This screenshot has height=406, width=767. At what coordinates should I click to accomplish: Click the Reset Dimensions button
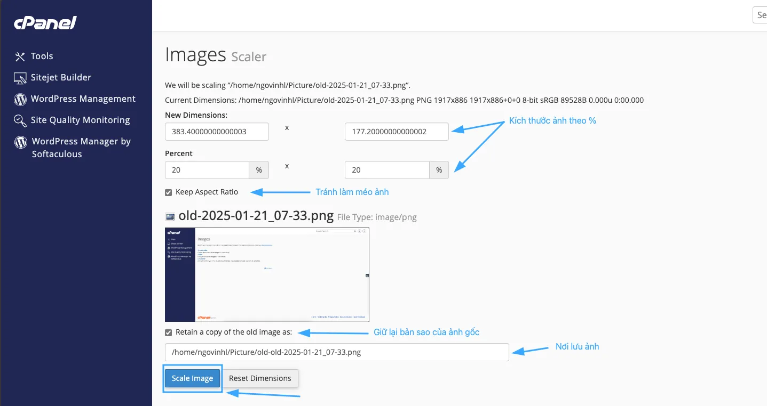point(260,378)
